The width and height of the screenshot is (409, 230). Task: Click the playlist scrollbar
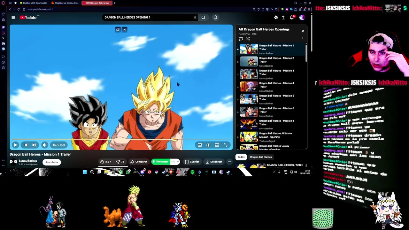coord(306,53)
